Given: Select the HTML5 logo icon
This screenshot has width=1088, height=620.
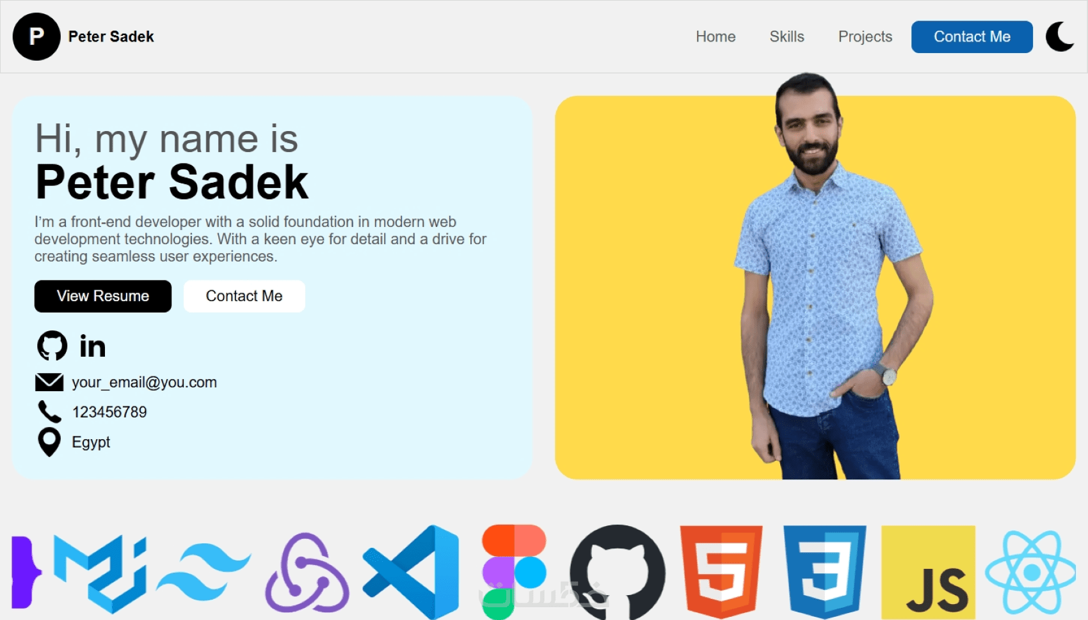Looking at the screenshot, I should tap(721, 573).
